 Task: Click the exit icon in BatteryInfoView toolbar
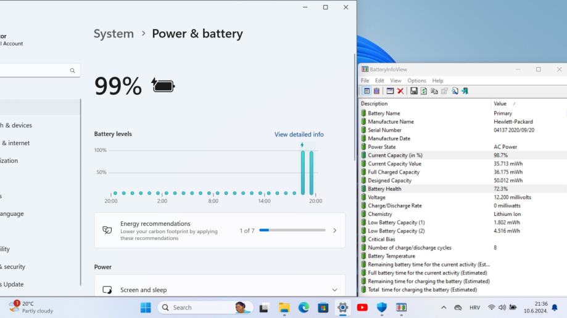tap(465, 91)
